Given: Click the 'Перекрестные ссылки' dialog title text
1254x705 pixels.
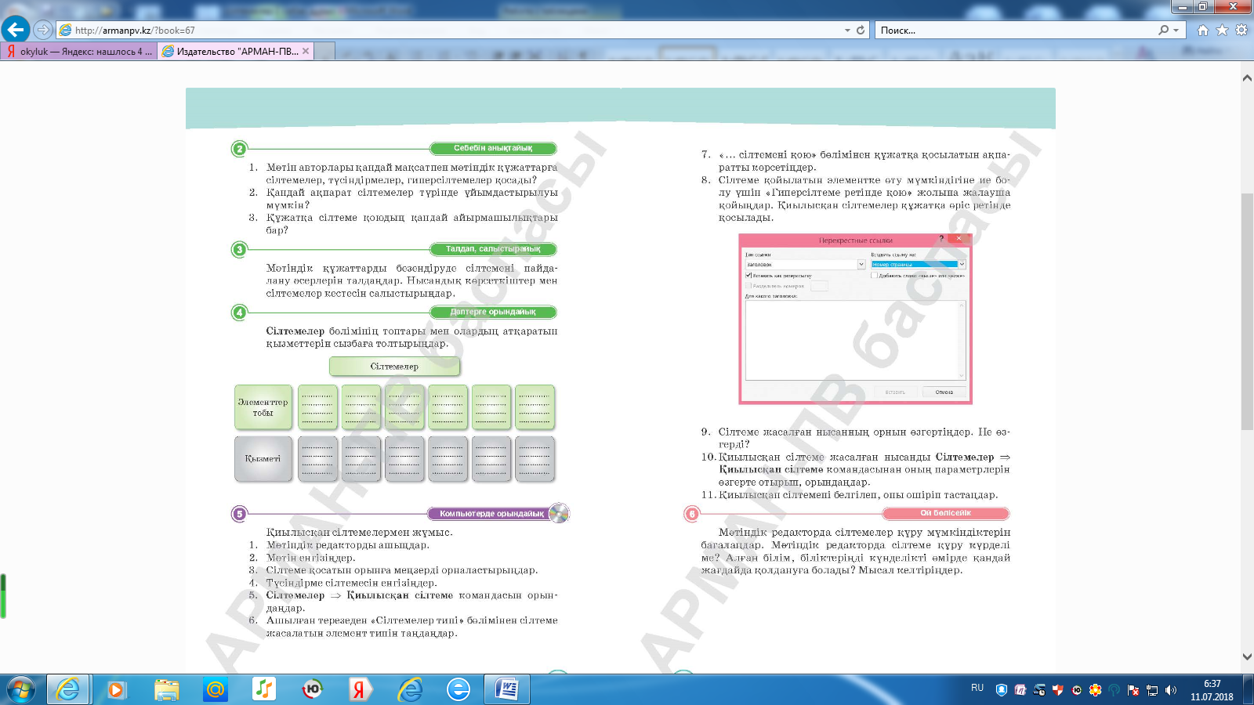Looking at the screenshot, I should [x=856, y=240].
